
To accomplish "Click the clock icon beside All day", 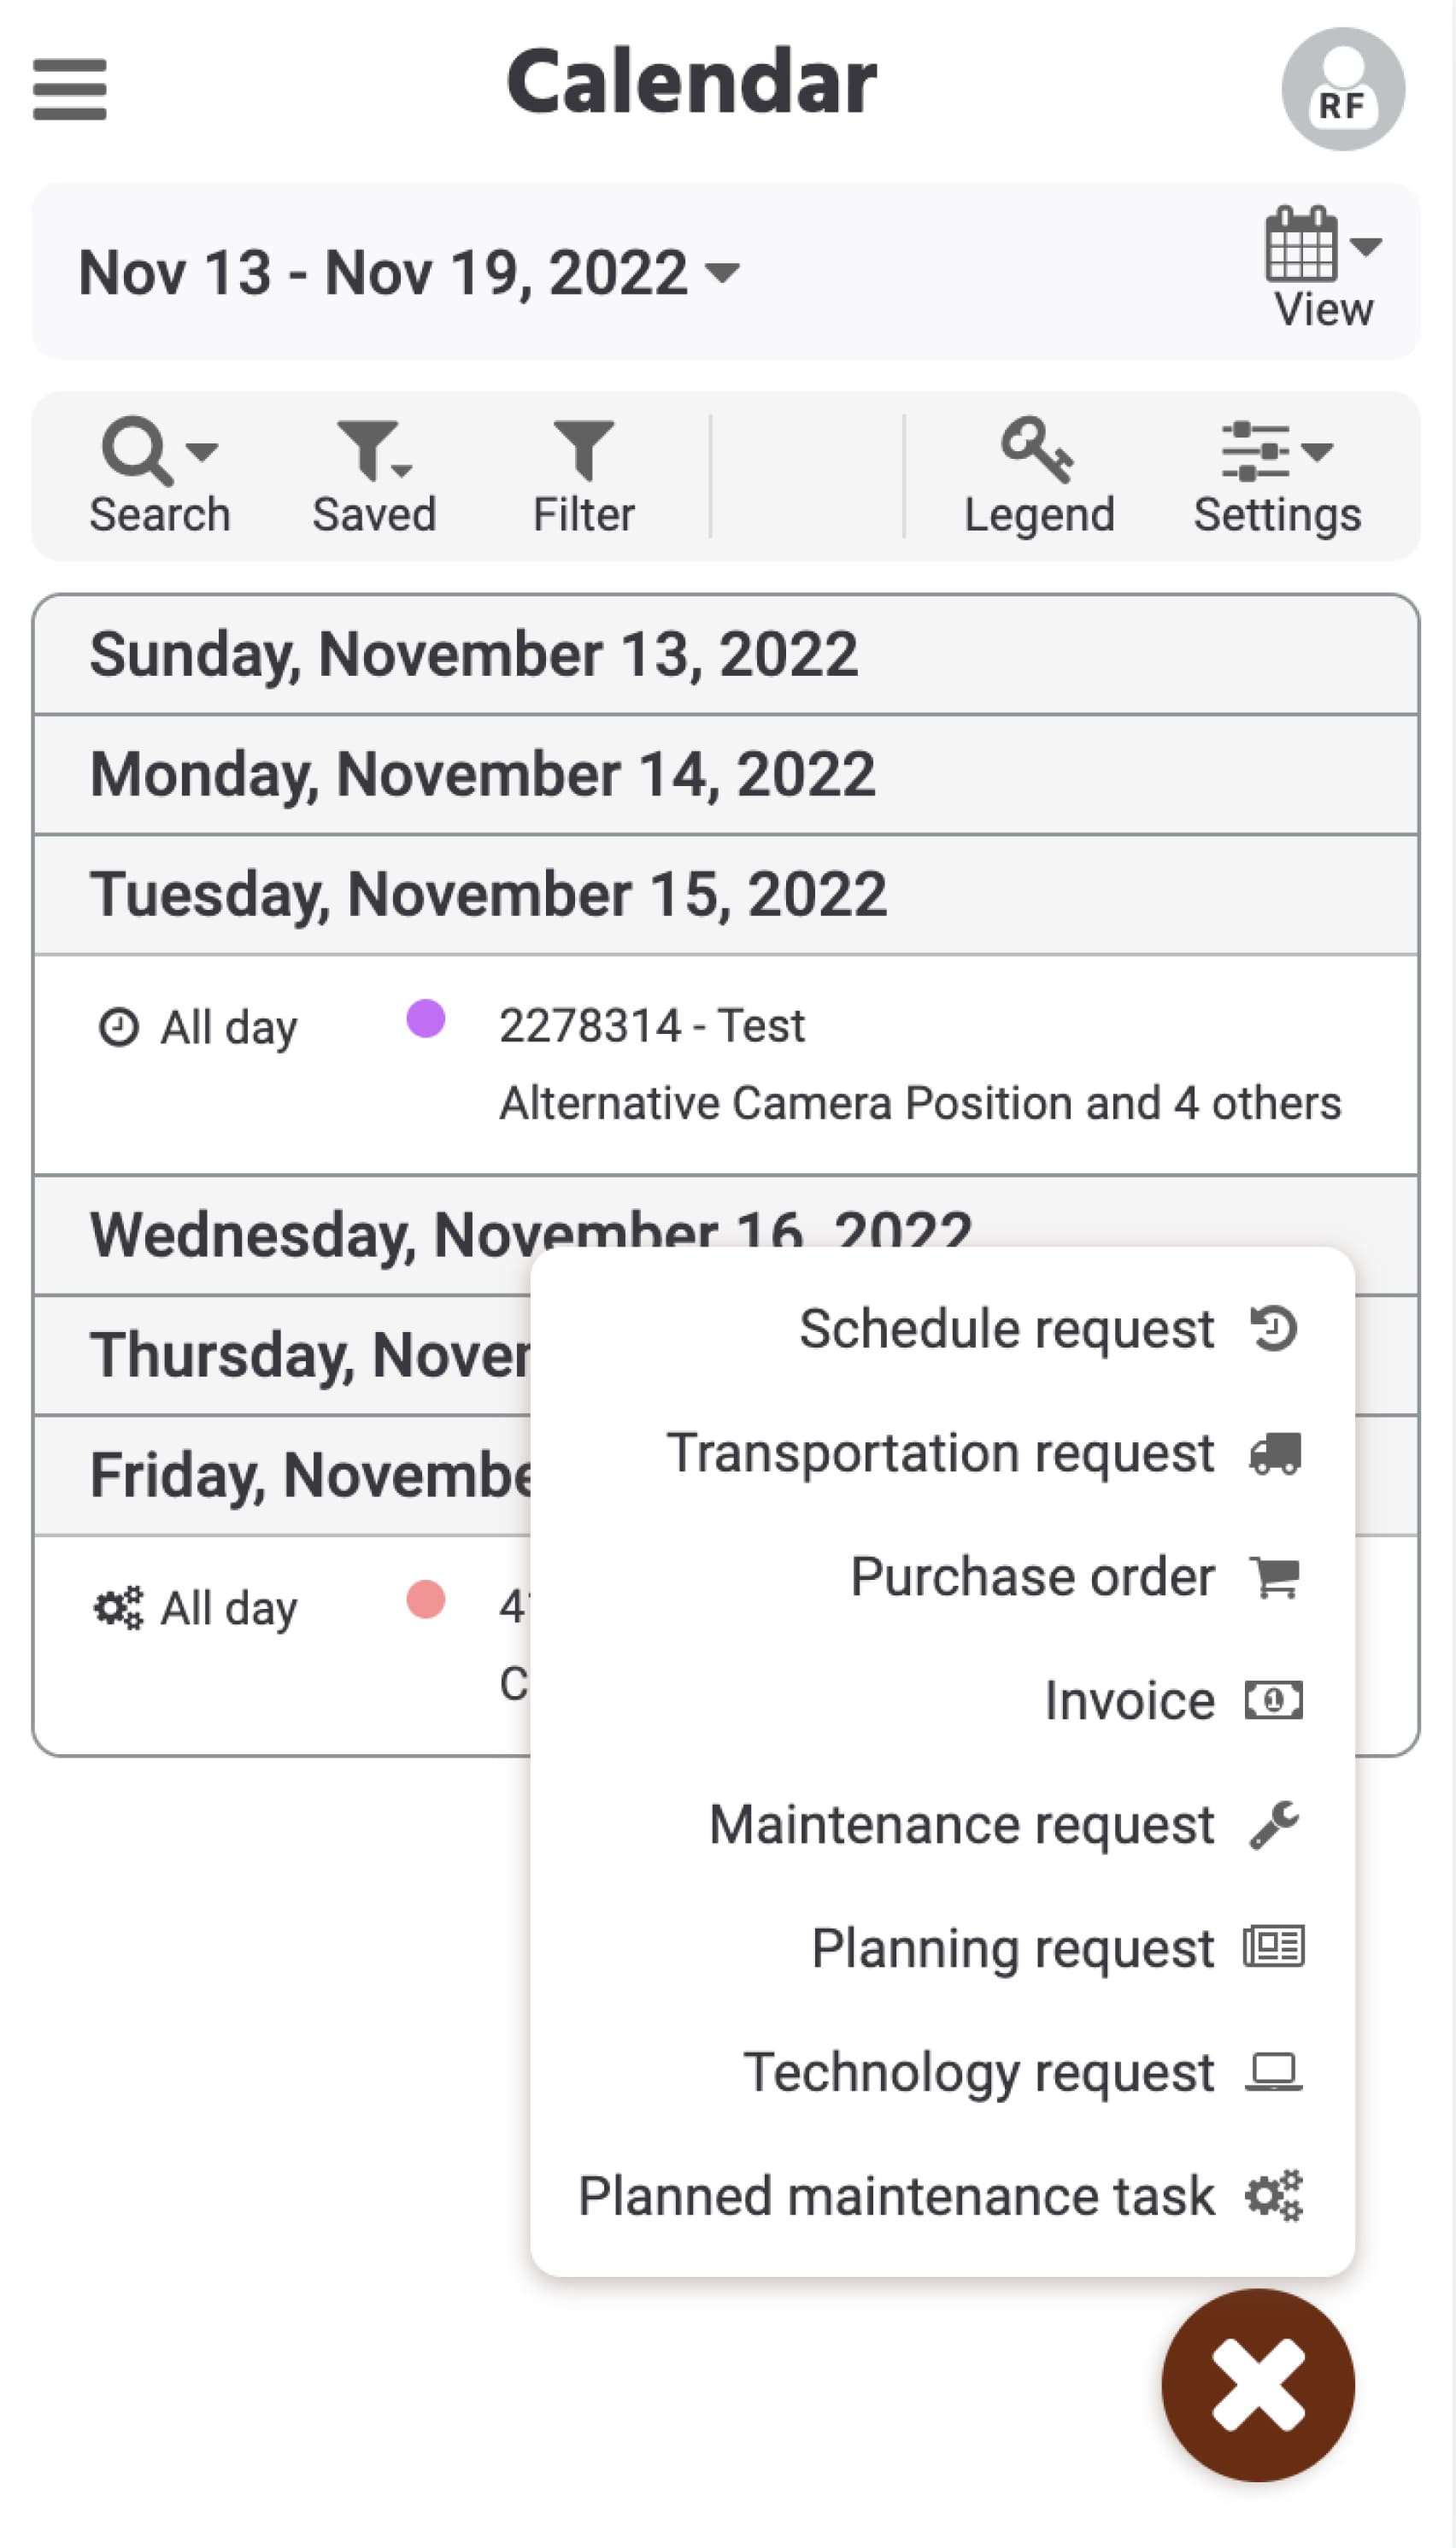I will pyautogui.click(x=118, y=1027).
